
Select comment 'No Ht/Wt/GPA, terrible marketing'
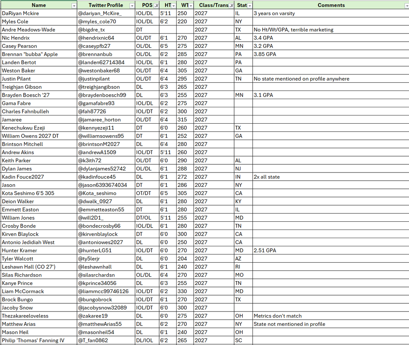coord(331,30)
